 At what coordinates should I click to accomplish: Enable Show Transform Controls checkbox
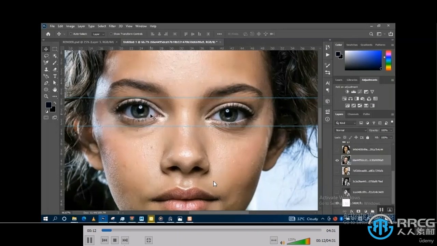click(x=111, y=34)
